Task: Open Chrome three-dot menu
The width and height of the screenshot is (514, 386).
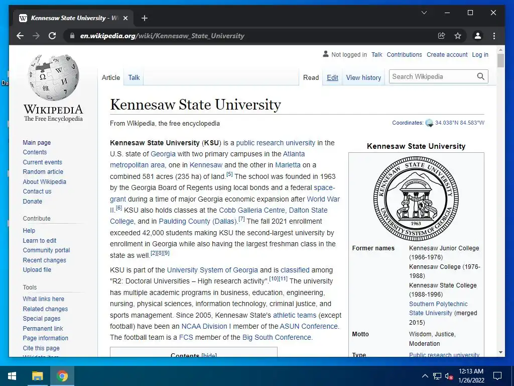Action: click(494, 36)
